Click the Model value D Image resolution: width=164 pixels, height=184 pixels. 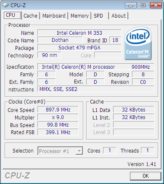[x=95, y=74]
